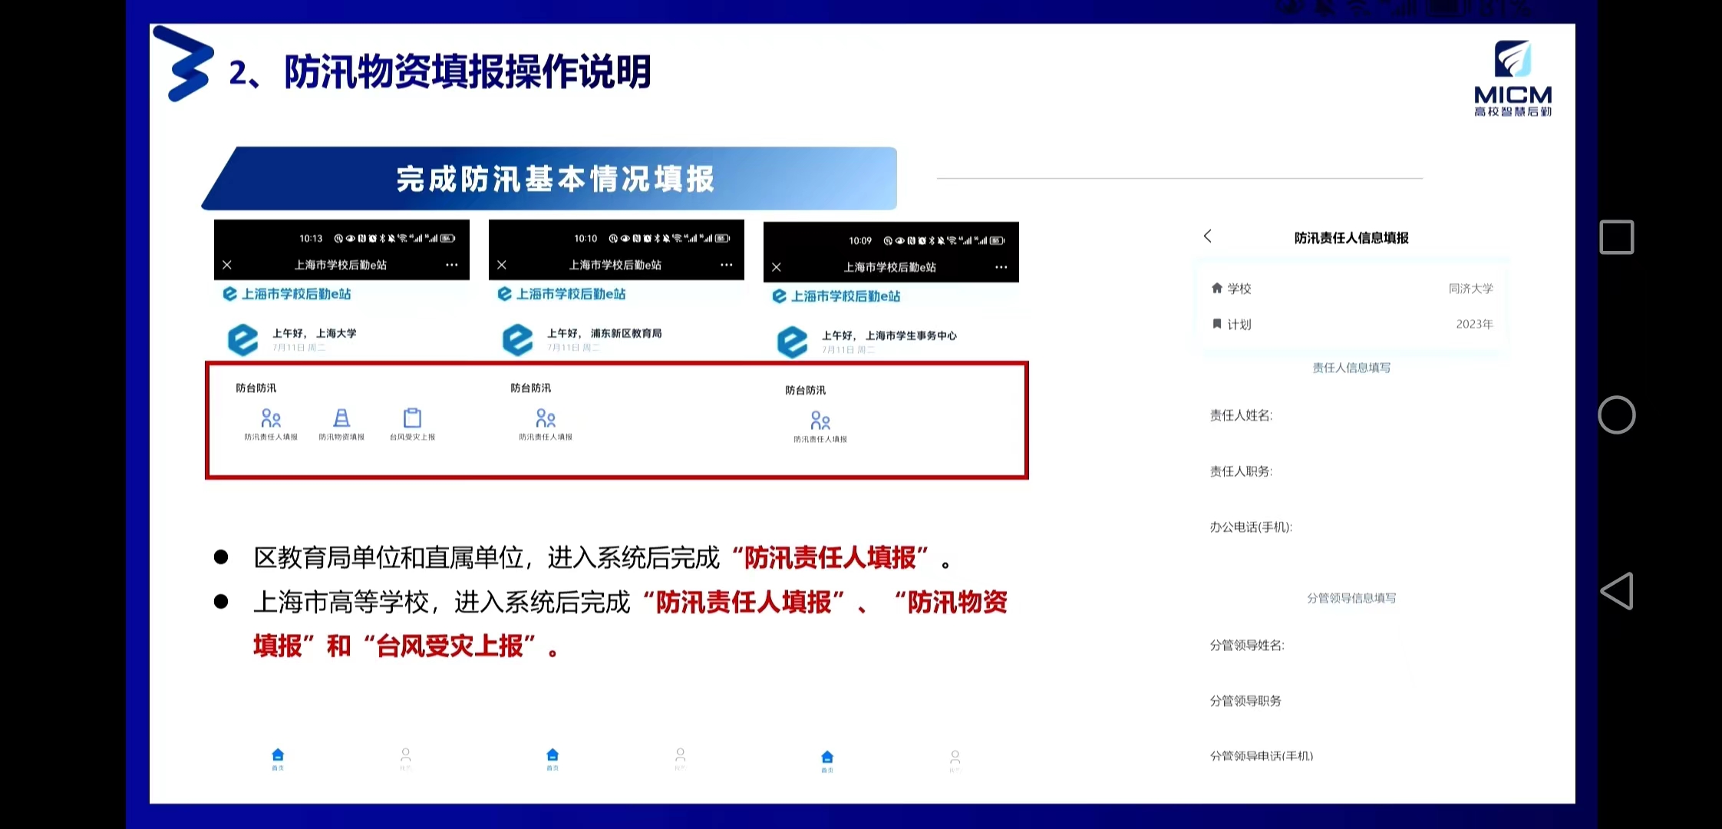
Task: Click the back arrow beside 防汛责任人信息填报
Action: click(1208, 236)
